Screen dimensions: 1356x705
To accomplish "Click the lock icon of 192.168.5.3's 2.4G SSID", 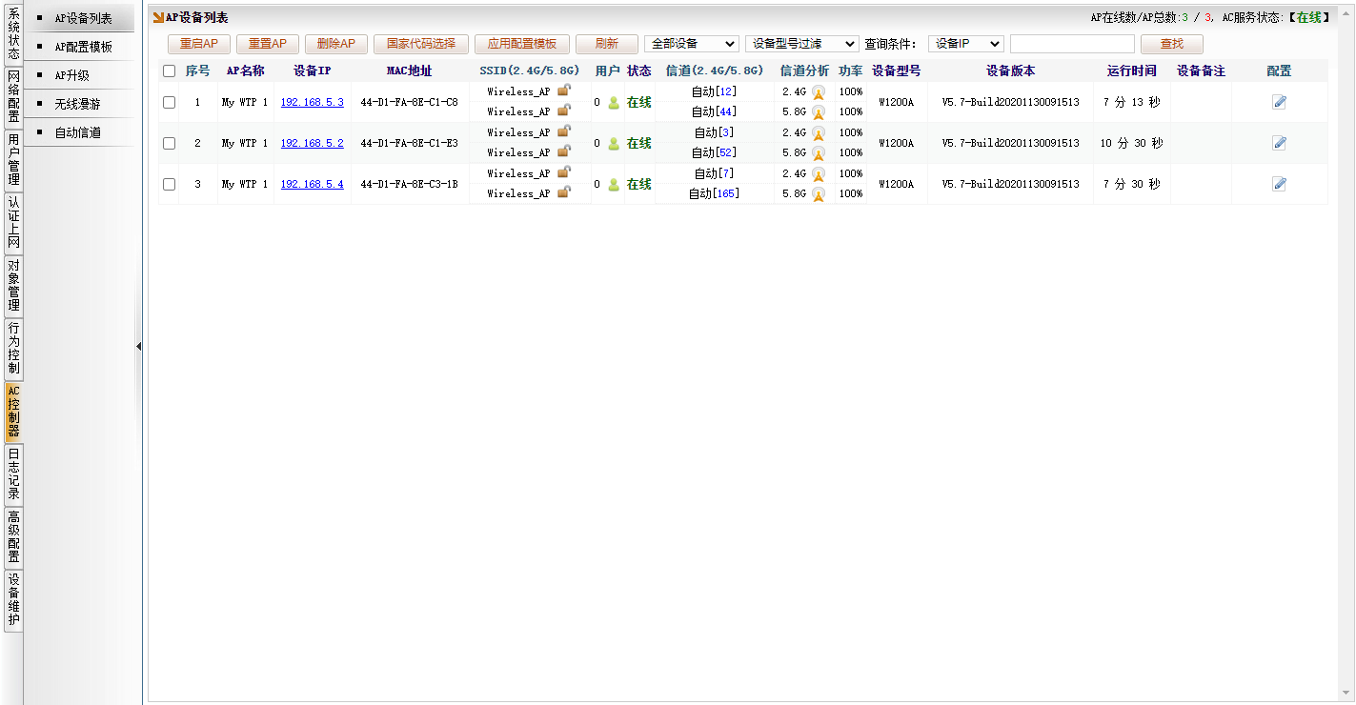I will pyautogui.click(x=564, y=91).
